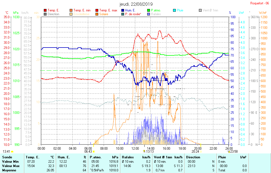Click the gray Direction legend swatch

click(45, 14)
